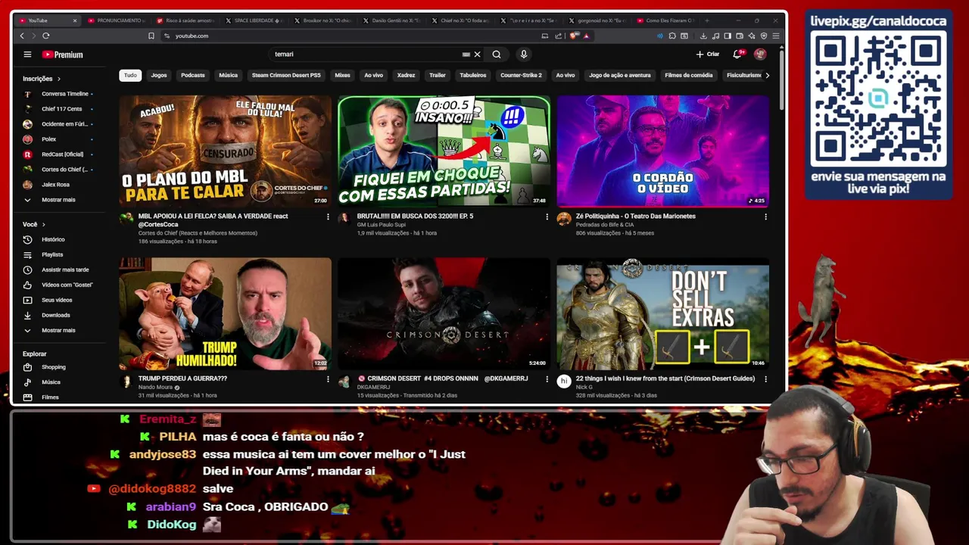Select the Jogos filter chip
969x545 pixels.
(x=159, y=75)
